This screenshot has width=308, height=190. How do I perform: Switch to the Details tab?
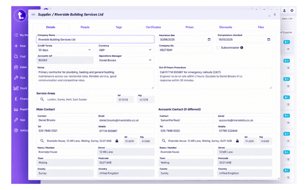[x=51, y=27]
